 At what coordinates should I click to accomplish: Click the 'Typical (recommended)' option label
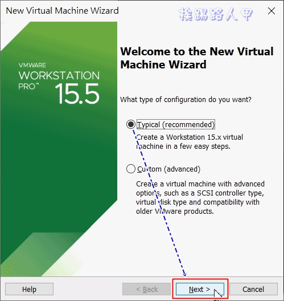point(176,125)
